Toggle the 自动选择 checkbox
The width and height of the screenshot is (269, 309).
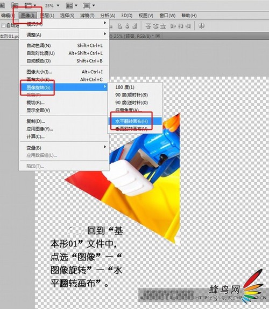[x=3, y=26]
